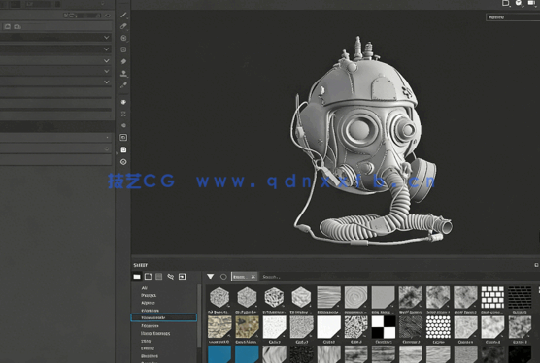Maximize the shelf panel with corner icon
The image size is (540, 363).
(x=536, y=265)
